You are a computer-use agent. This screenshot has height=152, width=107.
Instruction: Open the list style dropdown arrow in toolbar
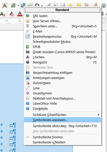[x=18, y=6]
